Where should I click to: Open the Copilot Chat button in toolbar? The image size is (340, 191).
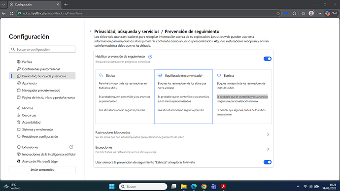(x=331, y=13)
